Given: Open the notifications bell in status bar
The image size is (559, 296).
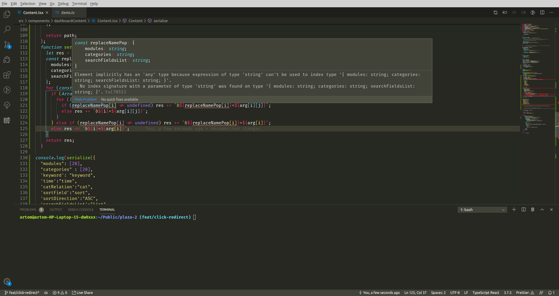Looking at the screenshot, I should point(551,293).
